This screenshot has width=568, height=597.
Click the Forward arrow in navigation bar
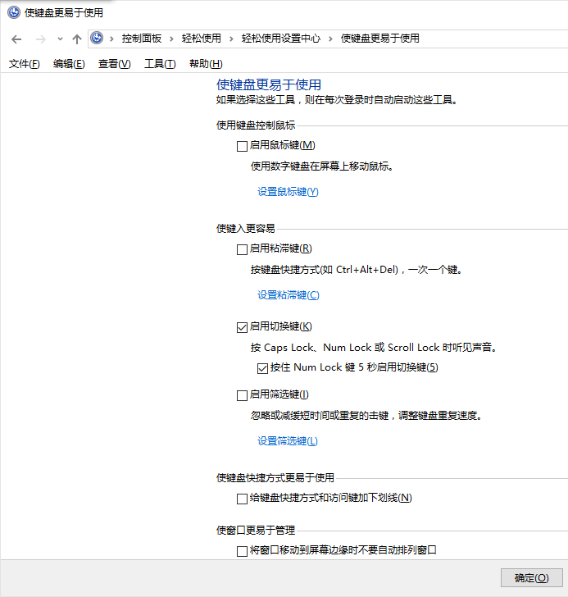tap(41, 39)
